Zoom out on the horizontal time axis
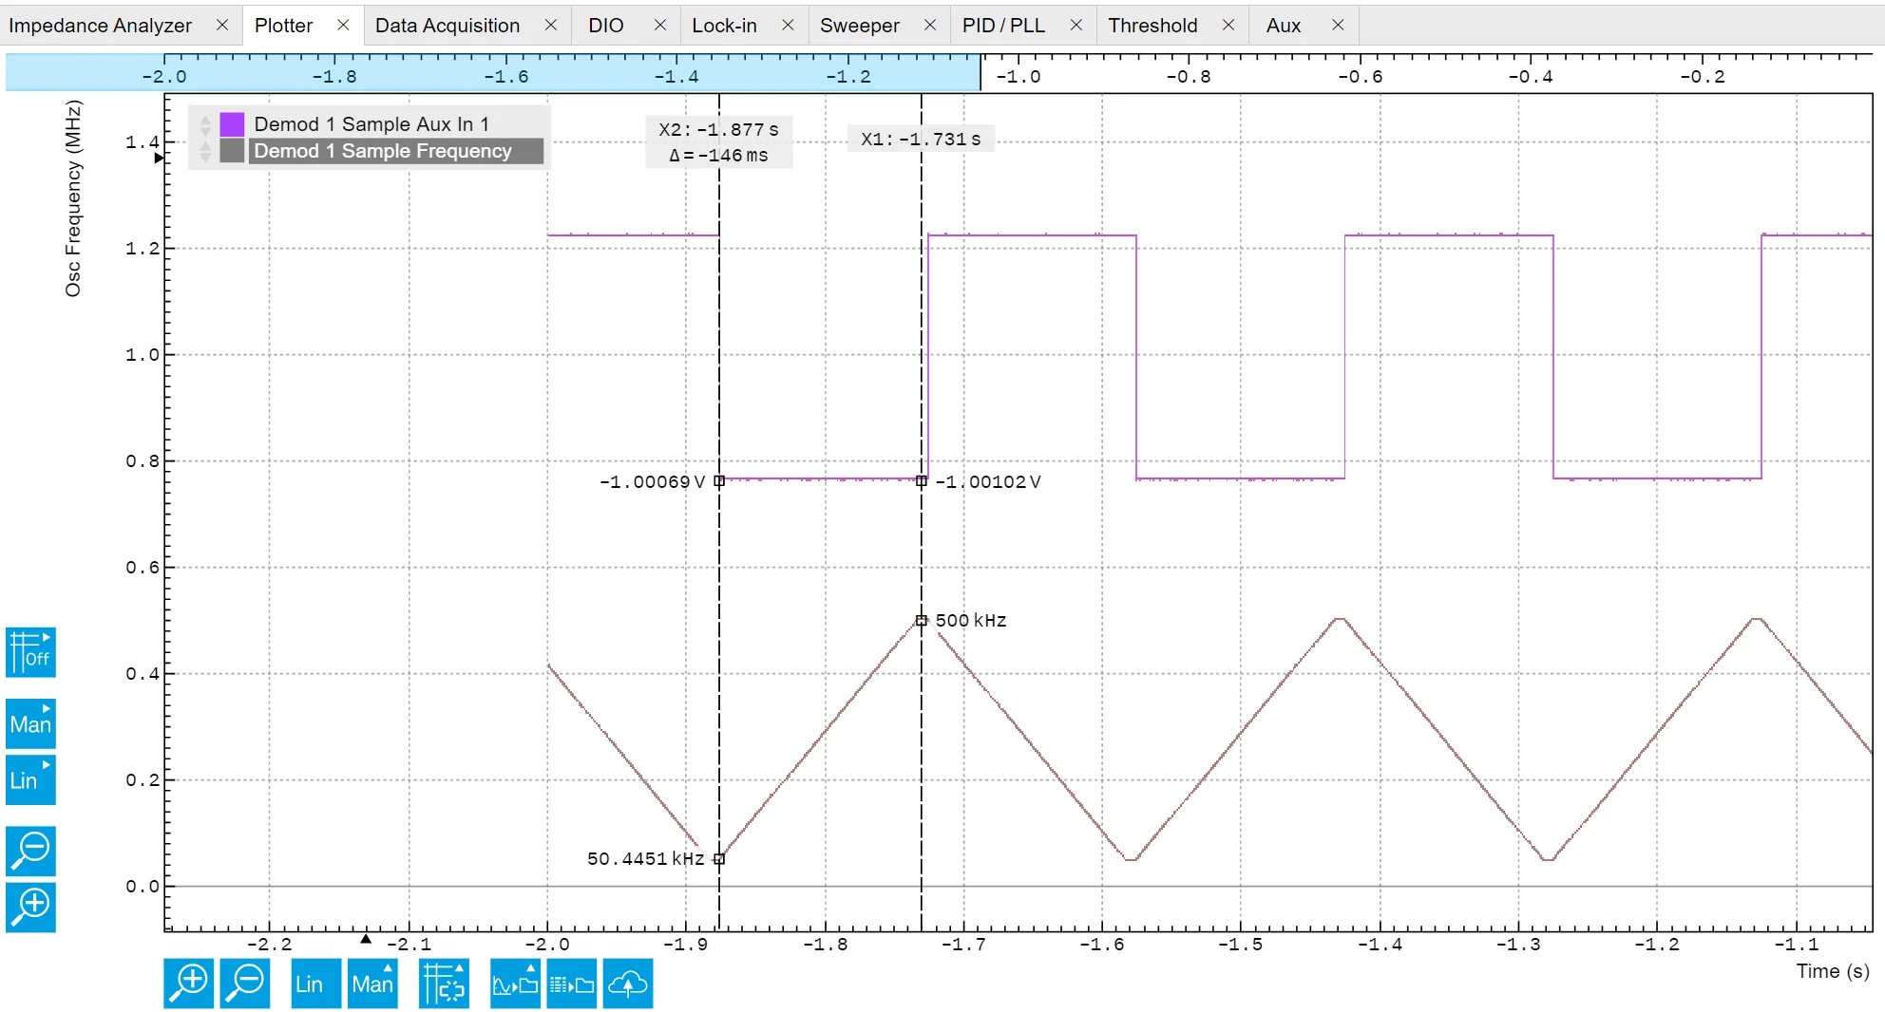Viewport: 1885px width, 1012px height. tap(245, 984)
